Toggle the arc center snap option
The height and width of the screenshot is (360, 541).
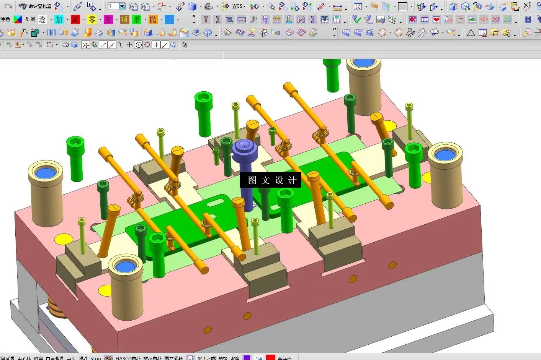[139, 45]
